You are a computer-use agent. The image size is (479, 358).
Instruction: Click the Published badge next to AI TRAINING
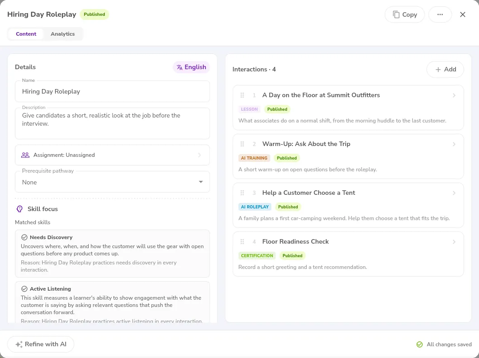[x=286, y=158]
